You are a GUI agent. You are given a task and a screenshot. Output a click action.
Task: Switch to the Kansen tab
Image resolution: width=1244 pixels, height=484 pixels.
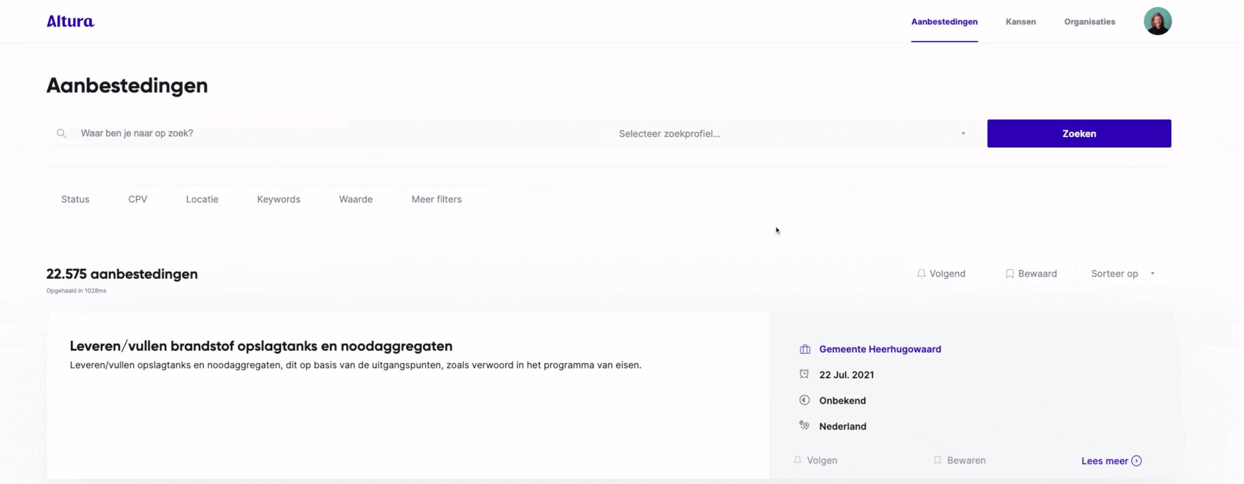pos(1021,22)
